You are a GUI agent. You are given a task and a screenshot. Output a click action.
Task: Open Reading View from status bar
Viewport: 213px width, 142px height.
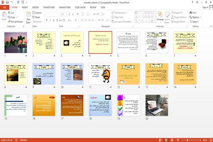(x=172, y=140)
